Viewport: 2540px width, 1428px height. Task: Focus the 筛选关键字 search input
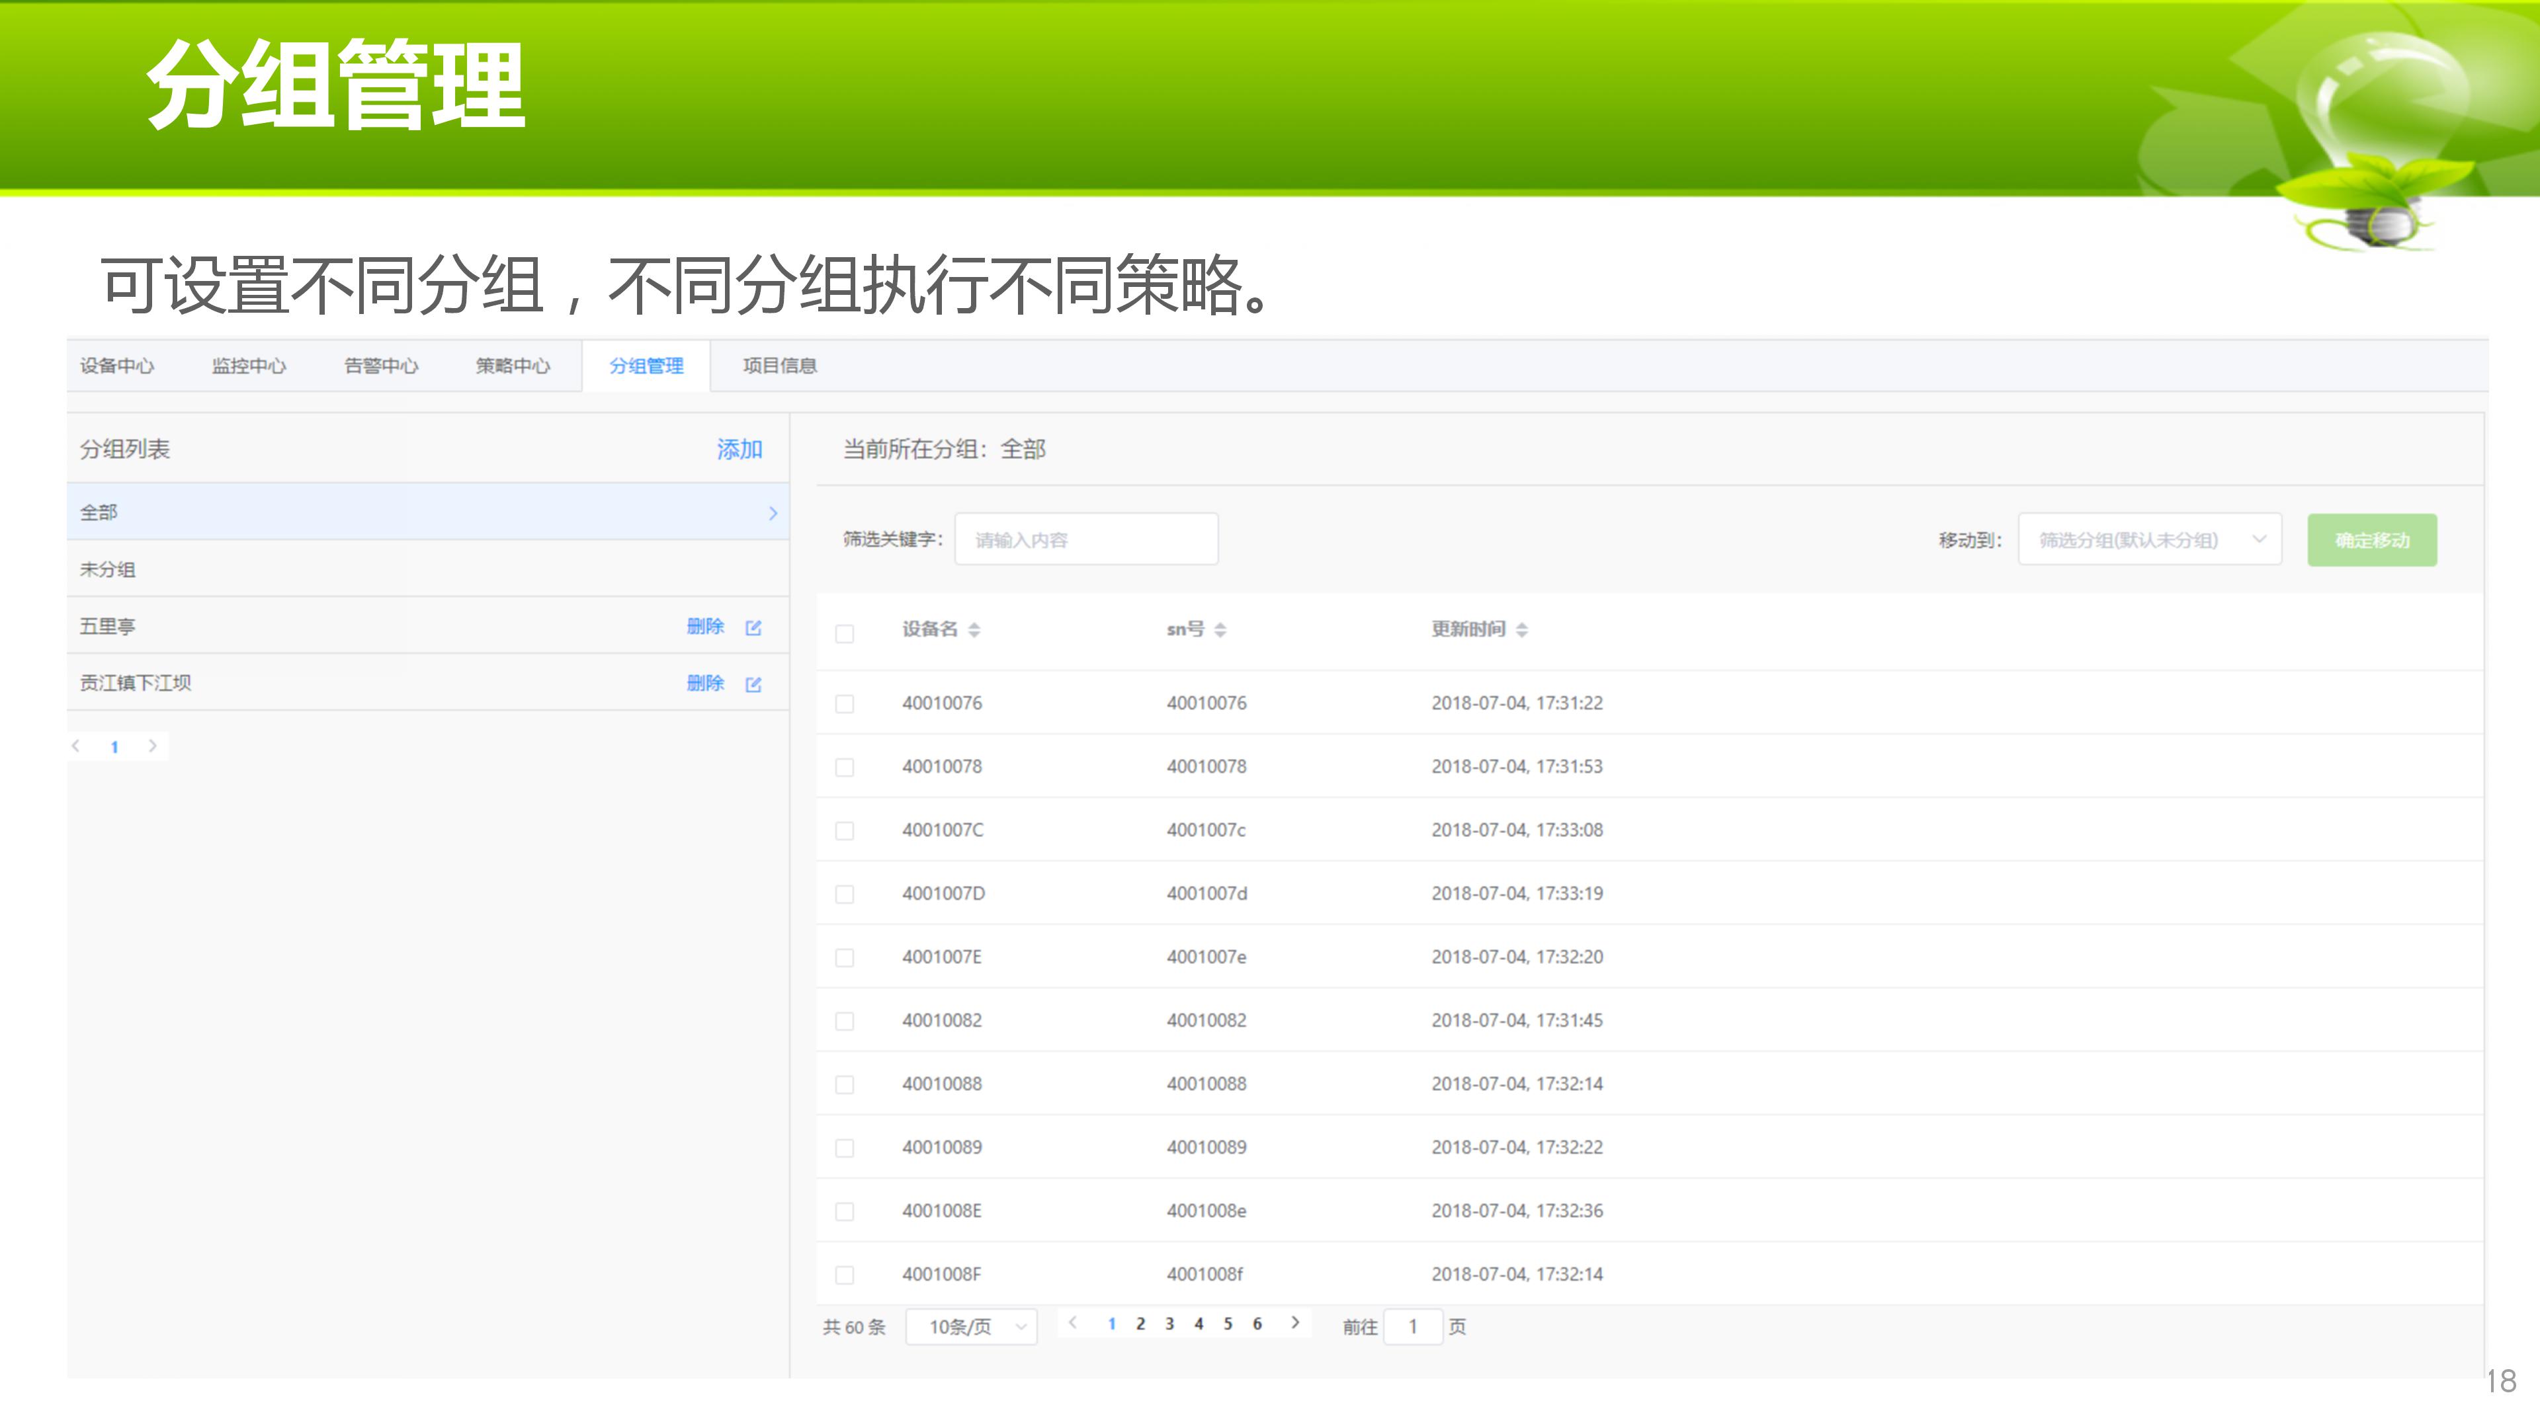(x=1085, y=540)
